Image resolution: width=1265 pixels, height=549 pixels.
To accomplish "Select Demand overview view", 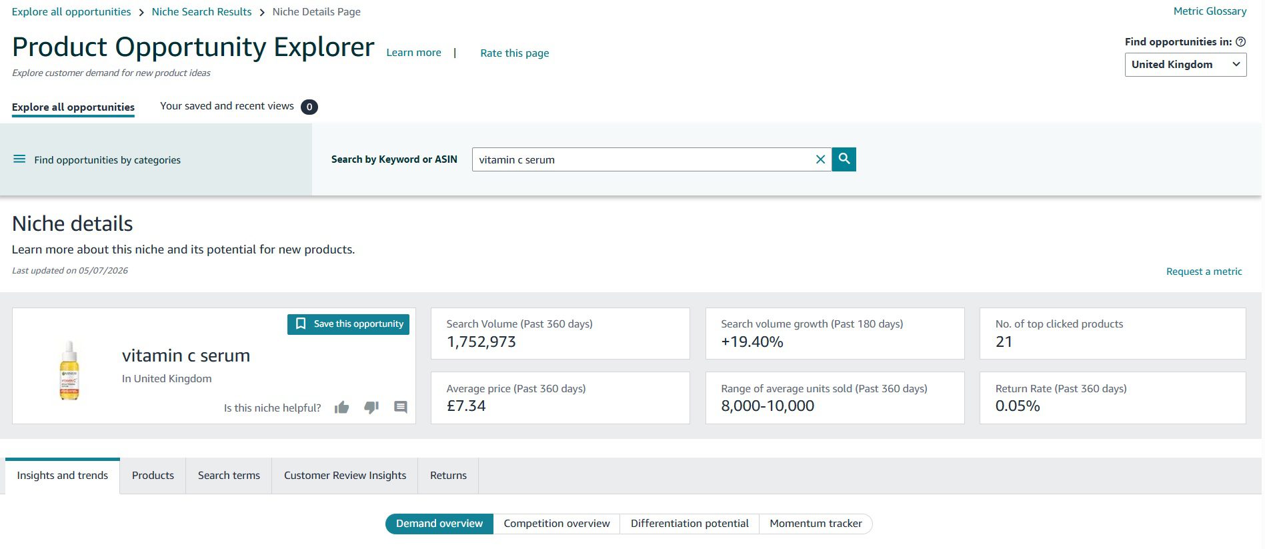I will click(x=439, y=524).
